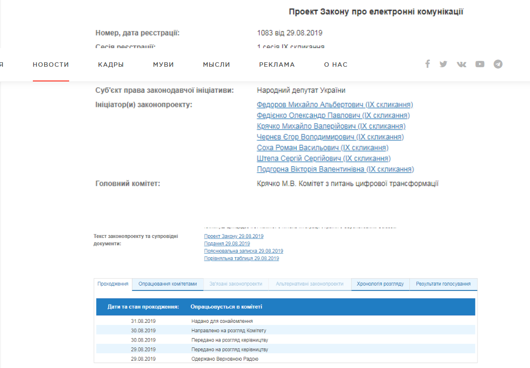Viewport: 530px width, 368px height.
Task: Go to the НОВОСТИ menu item
Action: tap(50, 65)
